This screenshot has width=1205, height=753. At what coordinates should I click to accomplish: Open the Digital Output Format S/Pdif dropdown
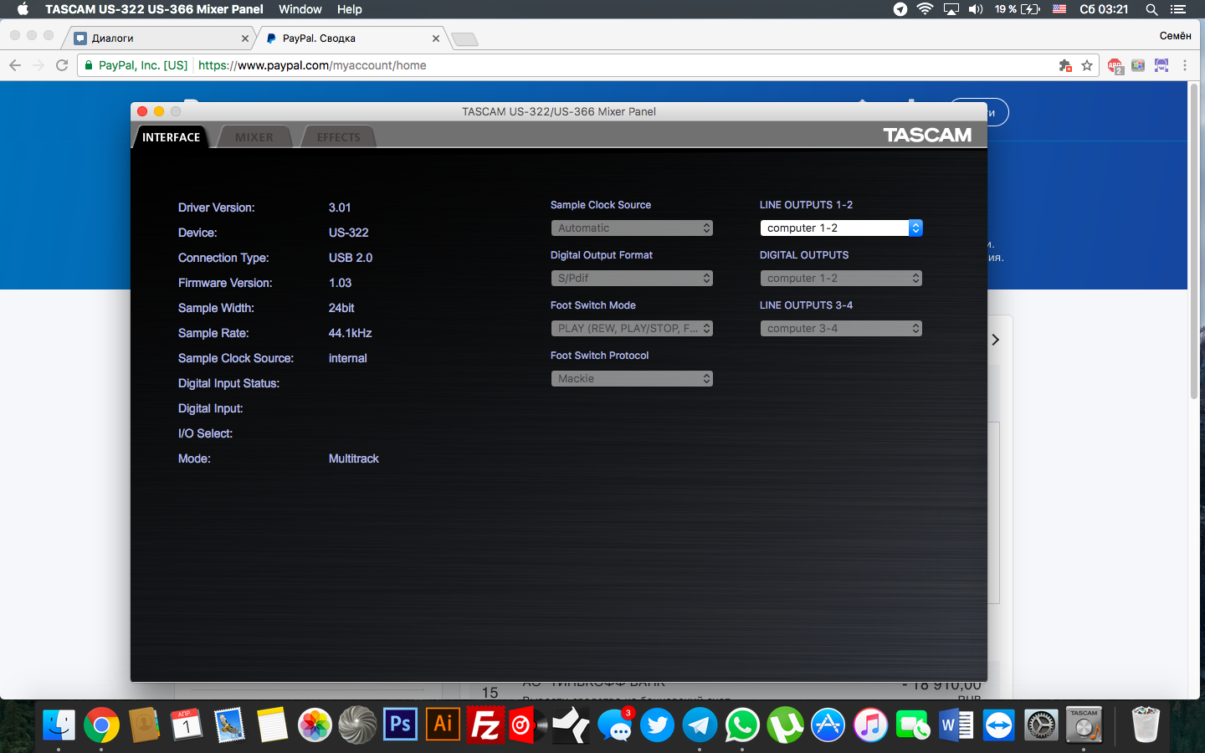tap(632, 279)
